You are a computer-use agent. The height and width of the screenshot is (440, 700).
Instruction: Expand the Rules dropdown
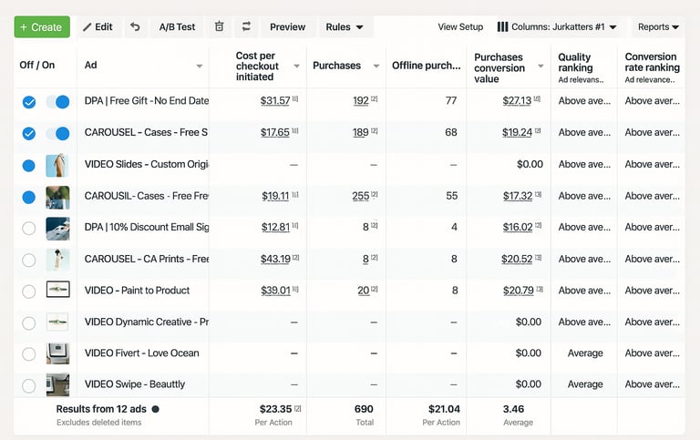pyautogui.click(x=345, y=26)
